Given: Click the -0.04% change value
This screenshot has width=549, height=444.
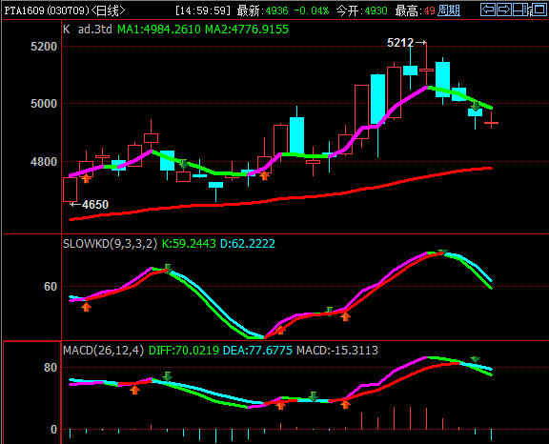Looking at the screenshot, I should [312, 10].
